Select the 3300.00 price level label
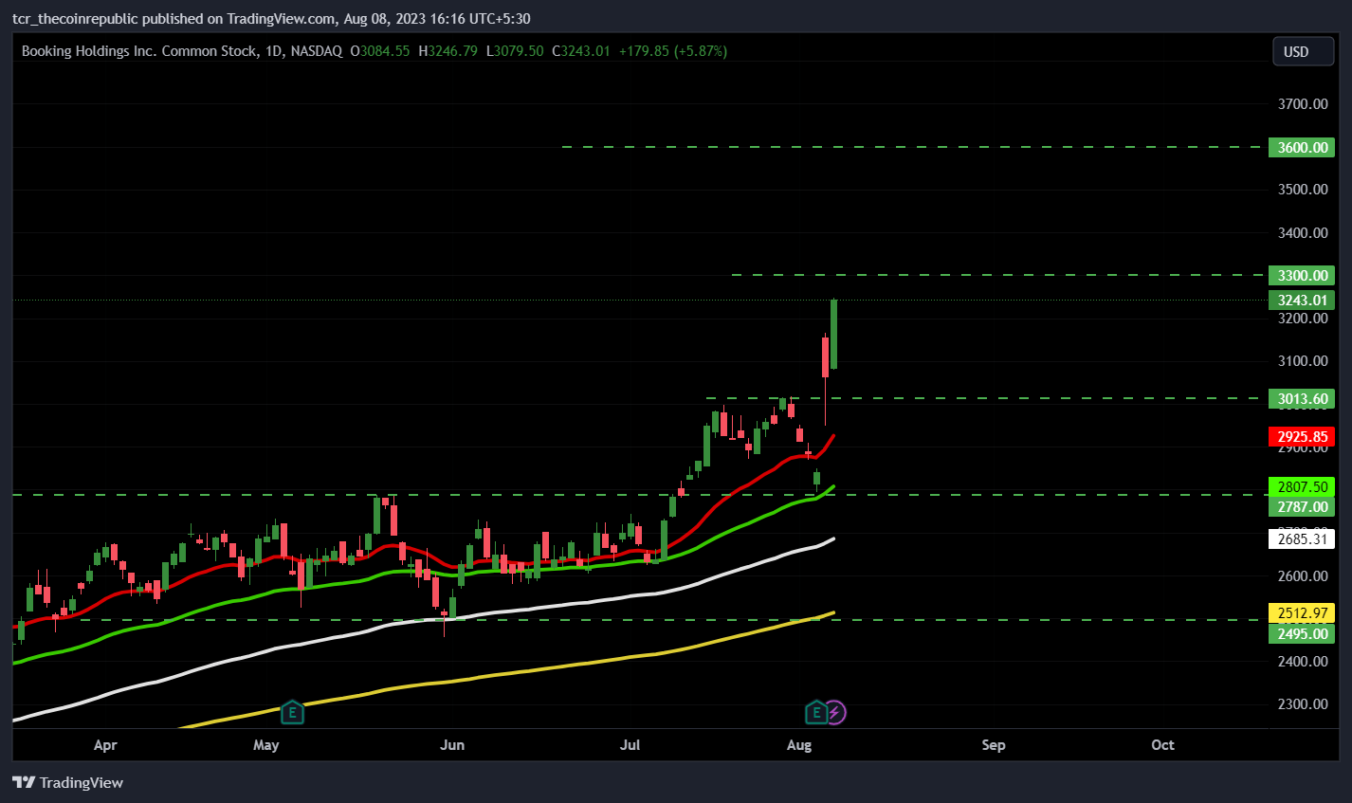The image size is (1352, 803). pyautogui.click(x=1302, y=275)
